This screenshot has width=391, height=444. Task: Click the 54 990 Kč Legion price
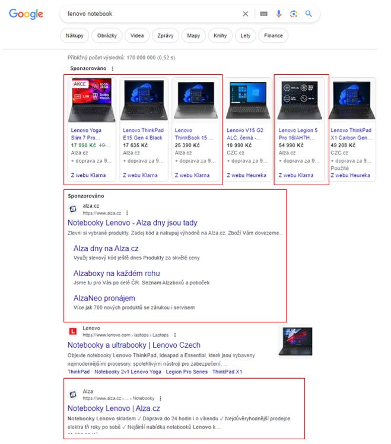291,145
